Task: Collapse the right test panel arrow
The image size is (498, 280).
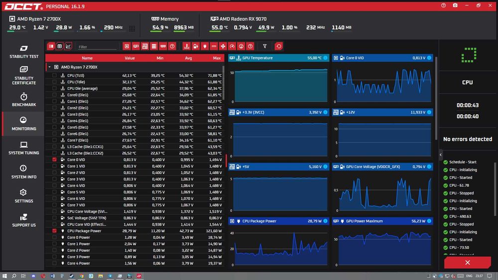Action: pos(441,155)
